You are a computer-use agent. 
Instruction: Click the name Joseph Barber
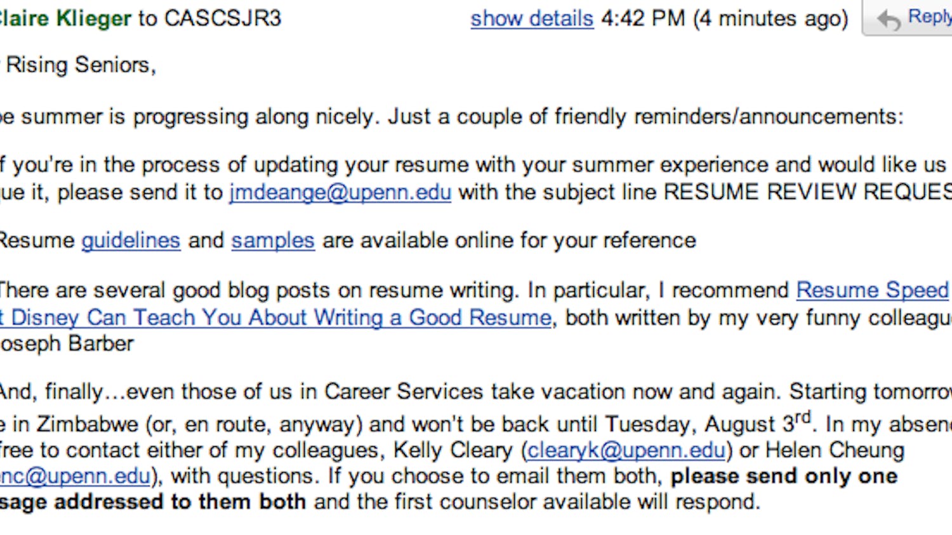[67, 344]
